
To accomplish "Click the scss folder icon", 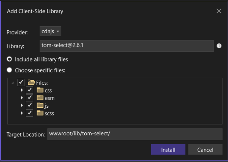I will click(40, 113).
